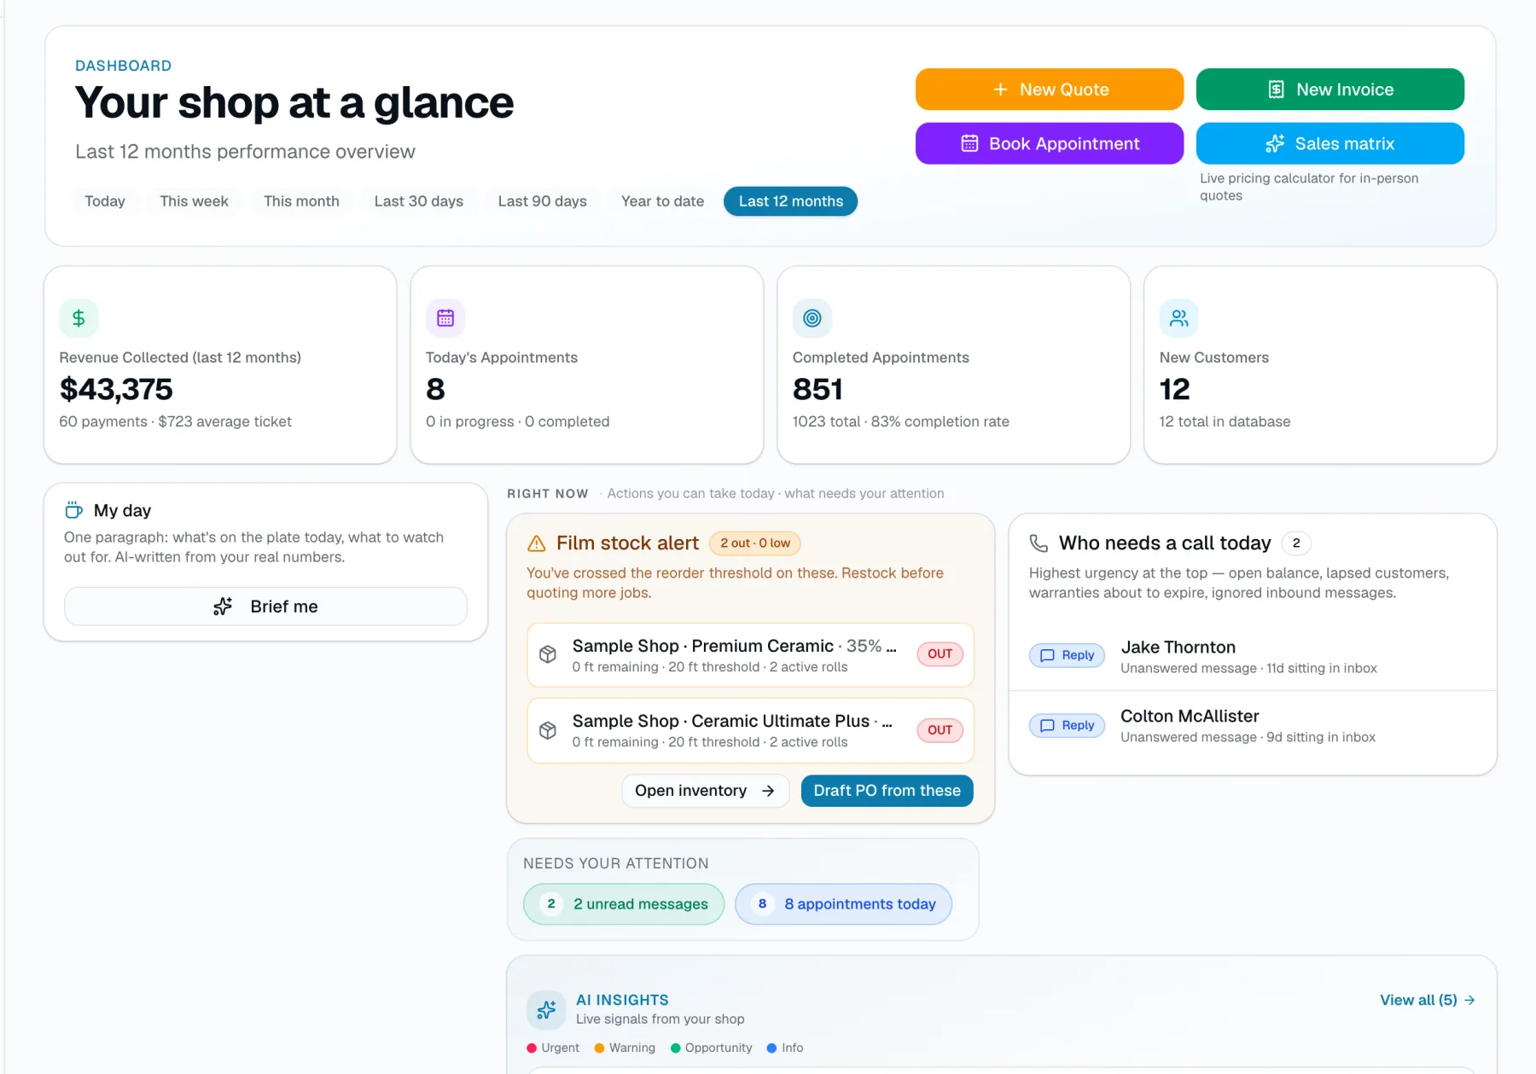Click the target icon on Completed Appointments card
The height and width of the screenshot is (1074, 1536).
tap(812, 318)
